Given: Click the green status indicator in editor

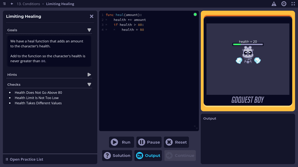Looking at the screenshot, I should click(x=195, y=15).
